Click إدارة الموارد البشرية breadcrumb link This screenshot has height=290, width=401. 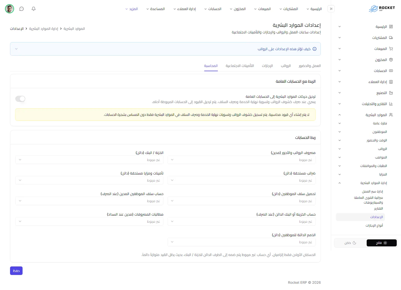(x=44, y=29)
